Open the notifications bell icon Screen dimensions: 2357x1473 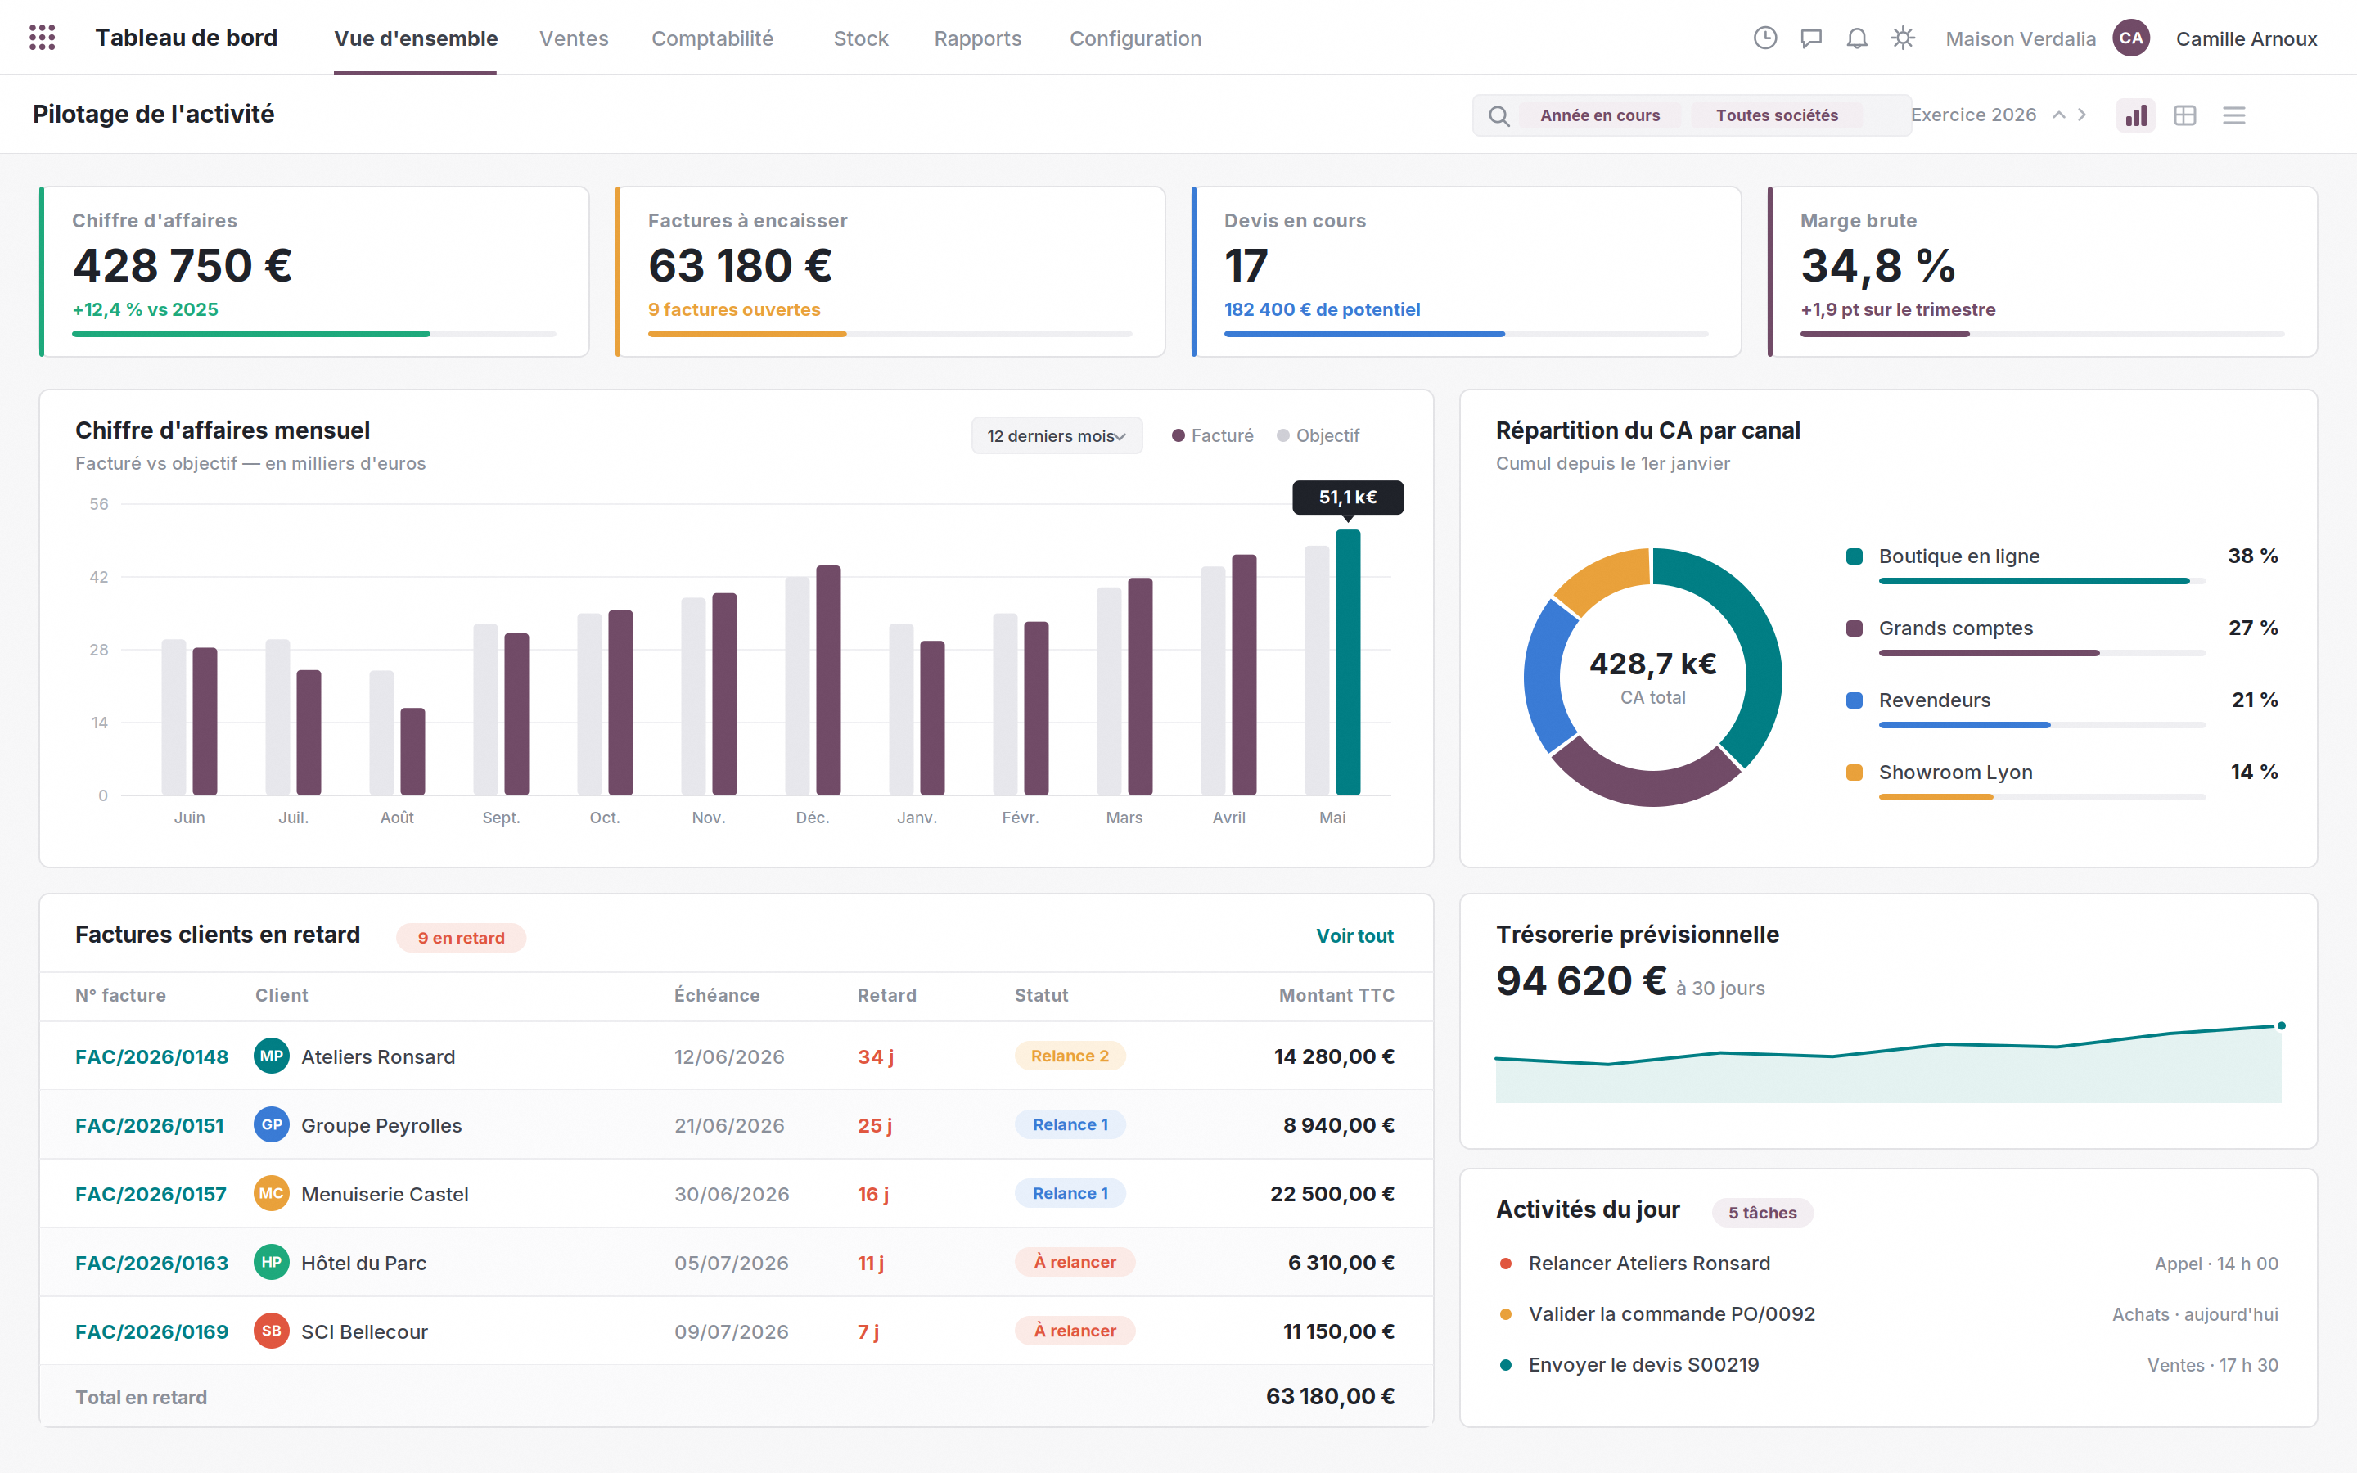coord(1856,38)
